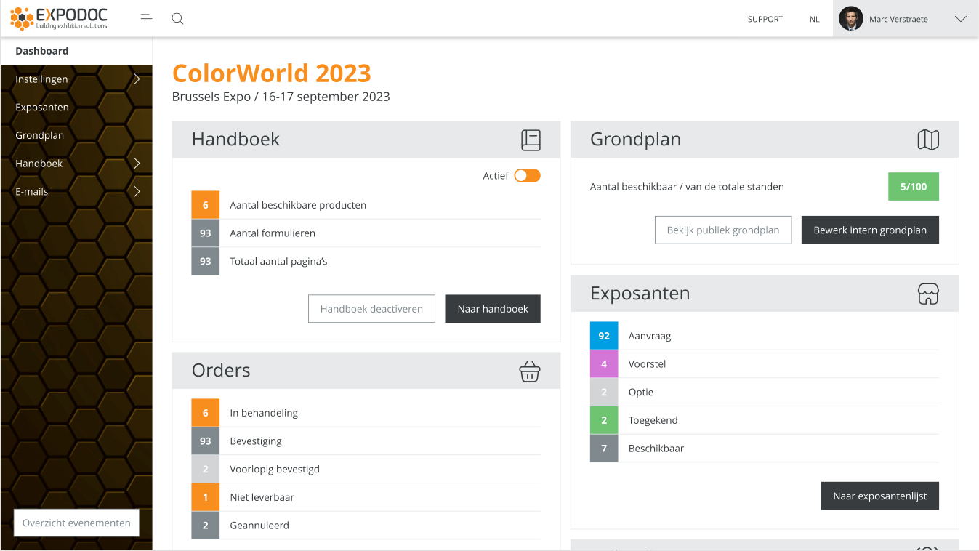This screenshot has height=551, width=979.
Task: Click the Naar handboek button
Action: pos(492,308)
